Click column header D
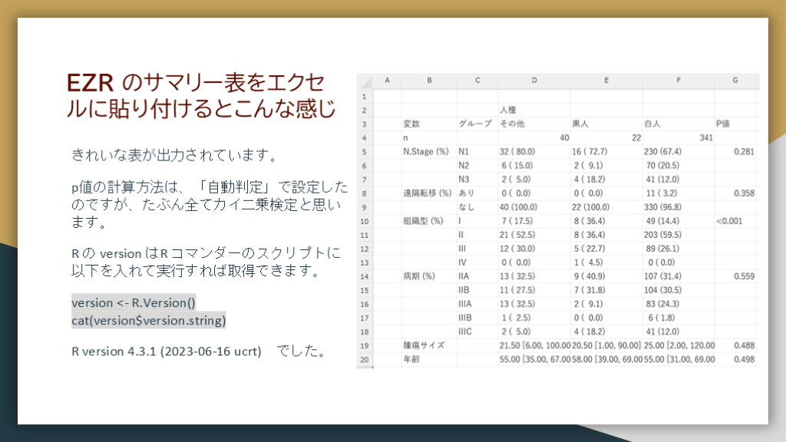Image resolution: width=786 pixels, height=442 pixels. [x=533, y=81]
